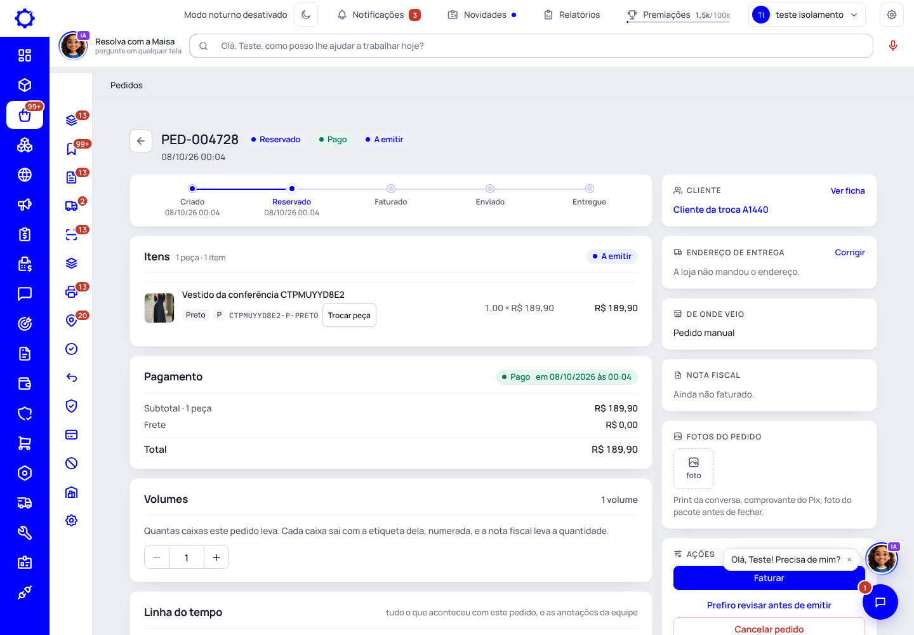Click the Maisa assistant search field
The width and height of the screenshot is (914, 635).
click(x=531, y=46)
